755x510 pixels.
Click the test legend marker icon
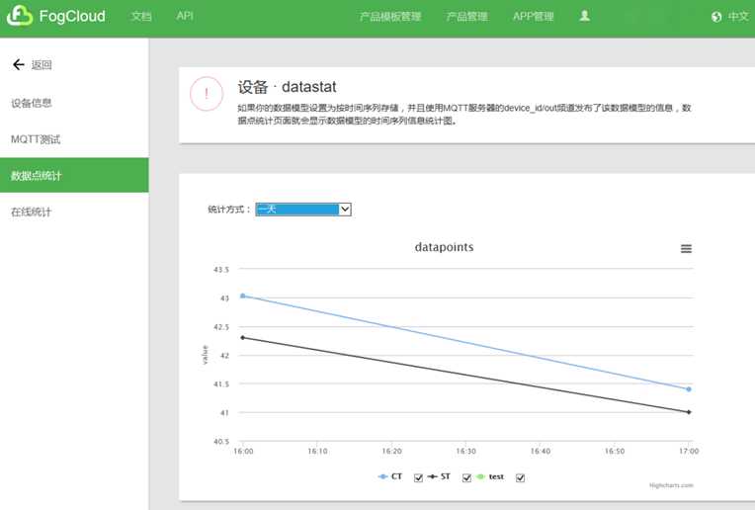(480, 476)
